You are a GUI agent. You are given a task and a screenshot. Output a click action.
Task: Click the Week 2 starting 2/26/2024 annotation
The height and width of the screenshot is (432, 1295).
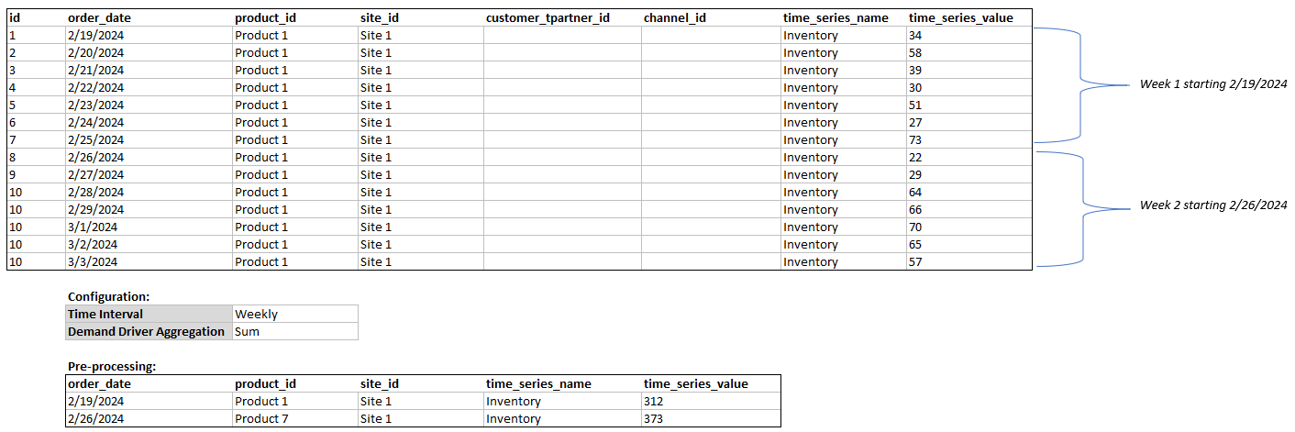[1213, 205]
